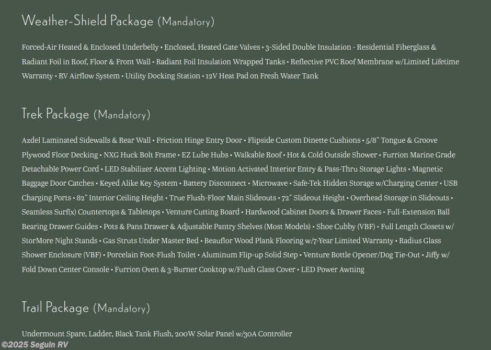The width and height of the screenshot is (491, 350).
Task: Click the 'Utility Docking Station' text
Action: click(163, 76)
